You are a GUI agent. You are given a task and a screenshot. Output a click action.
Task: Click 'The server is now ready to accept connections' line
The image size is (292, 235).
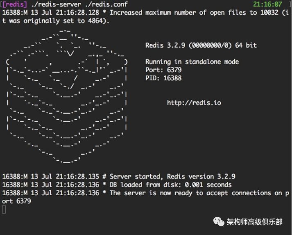click(x=145, y=193)
